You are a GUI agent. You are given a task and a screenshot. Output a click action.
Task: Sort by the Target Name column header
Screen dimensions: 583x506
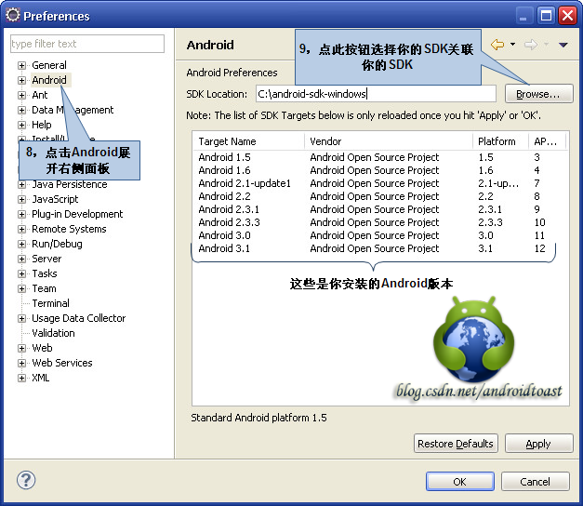(248, 141)
